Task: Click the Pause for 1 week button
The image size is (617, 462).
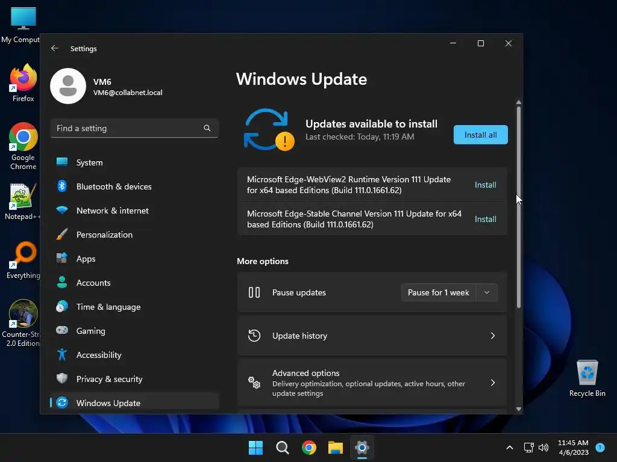Action: [439, 292]
